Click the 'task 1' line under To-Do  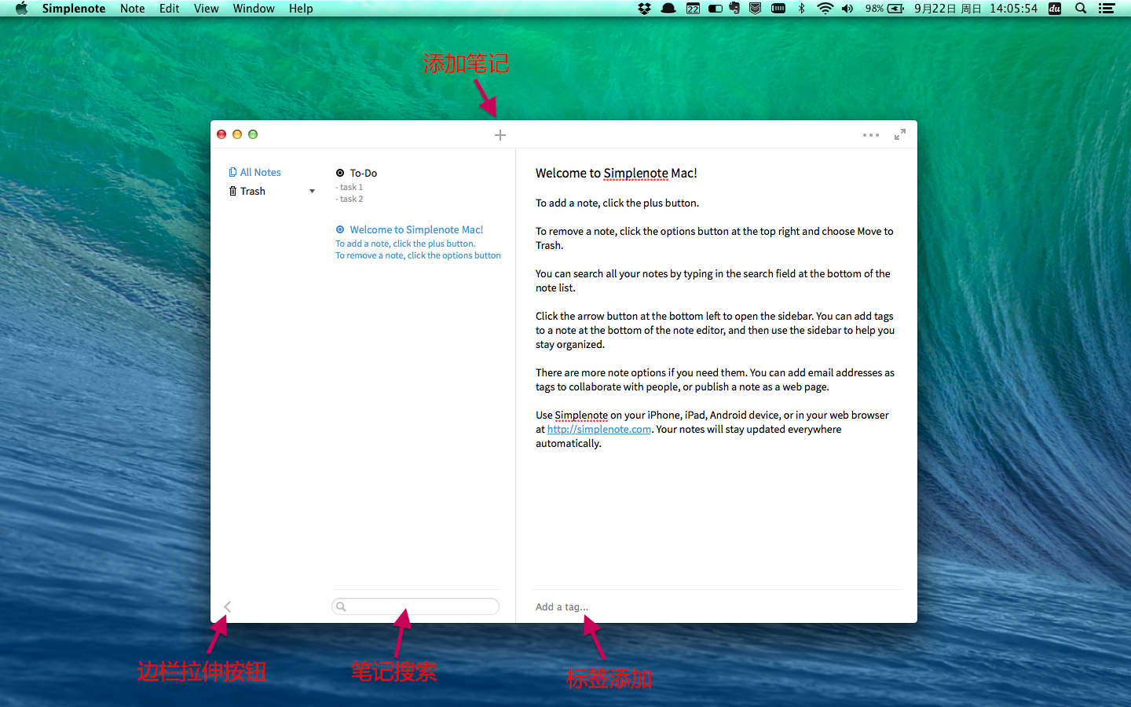(349, 187)
